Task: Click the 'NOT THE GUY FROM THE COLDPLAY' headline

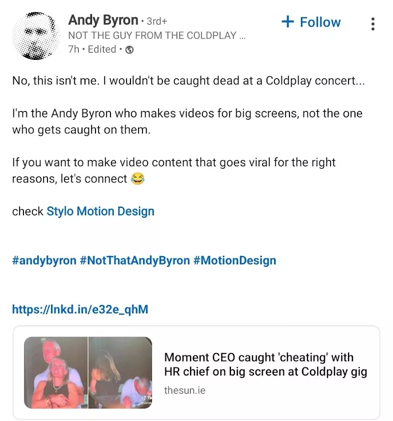Action: pos(156,35)
